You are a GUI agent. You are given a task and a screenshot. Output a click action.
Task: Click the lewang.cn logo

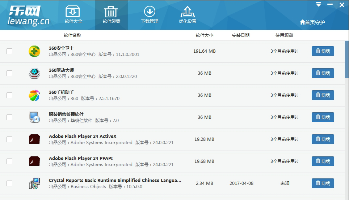28,16
